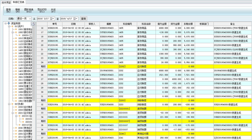The width and height of the screenshot is (252, 140).
Task: Collapse the 2221 tree node
Action: [12, 113]
